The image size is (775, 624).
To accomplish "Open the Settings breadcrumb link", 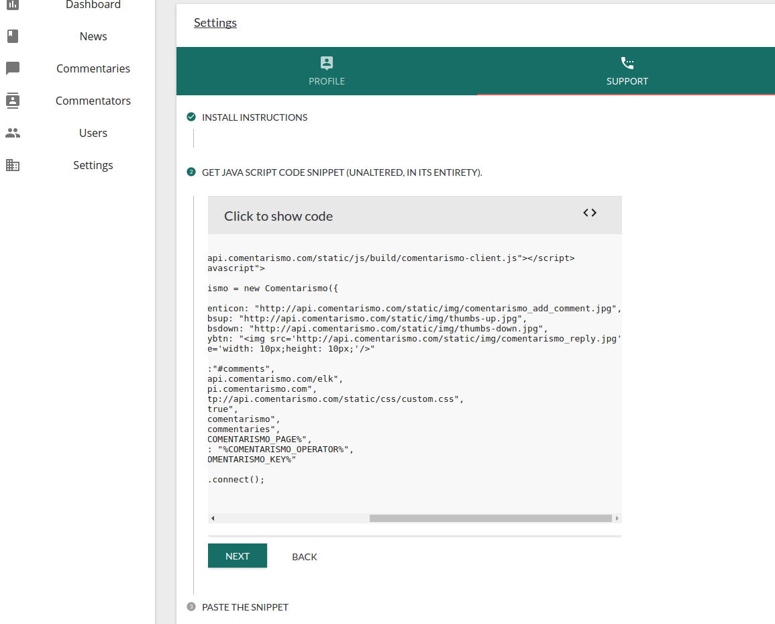I will tap(215, 23).
